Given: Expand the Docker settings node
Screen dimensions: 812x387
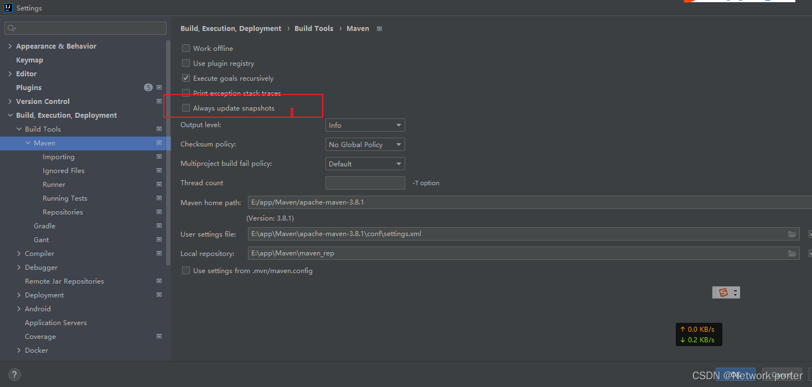Looking at the screenshot, I should pos(19,351).
